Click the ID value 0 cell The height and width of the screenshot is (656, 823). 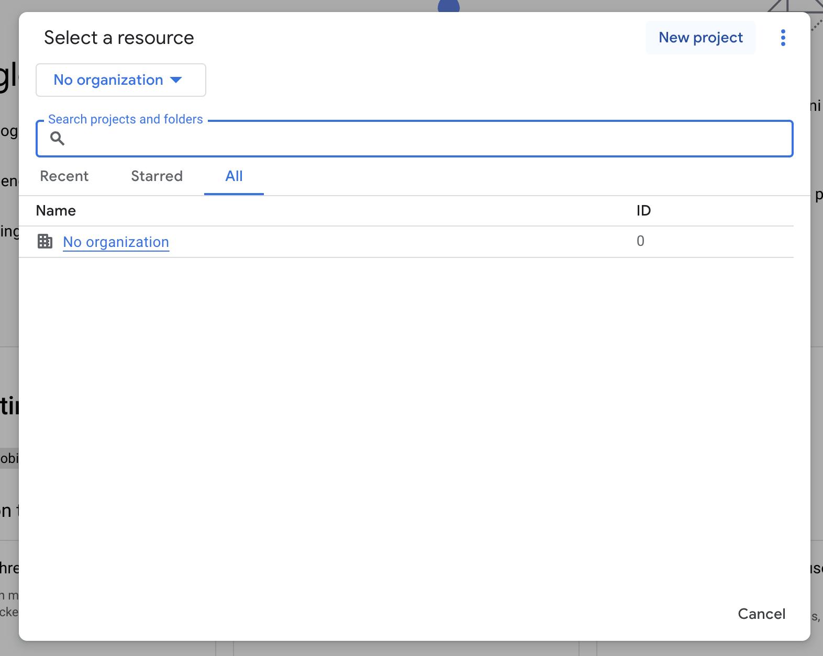[640, 241]
